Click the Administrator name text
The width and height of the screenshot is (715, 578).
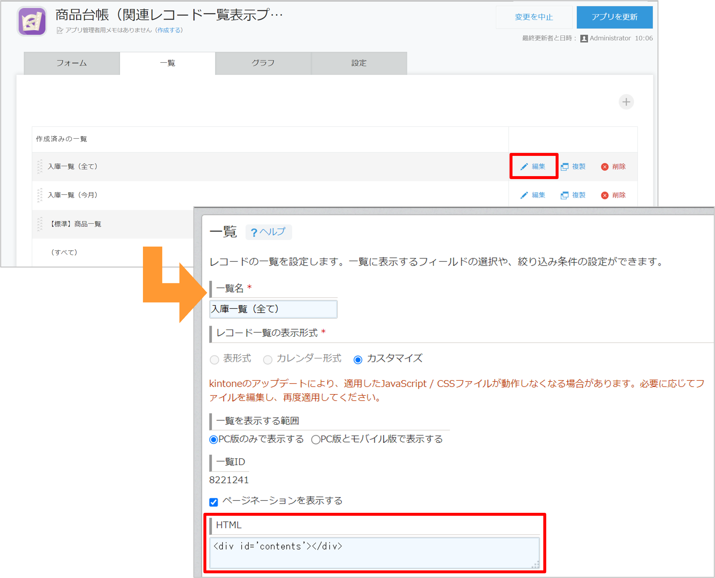[610, 38]
